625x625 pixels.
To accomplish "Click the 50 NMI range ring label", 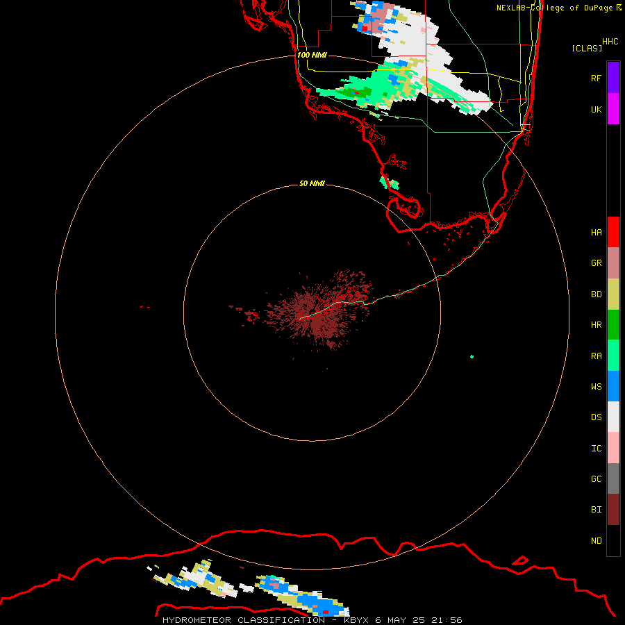I will 312,183.
